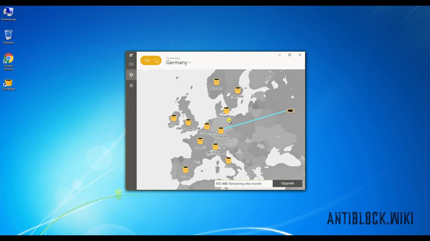
Task: Maximize the TunnelBear window
Action: click(290, 55)
